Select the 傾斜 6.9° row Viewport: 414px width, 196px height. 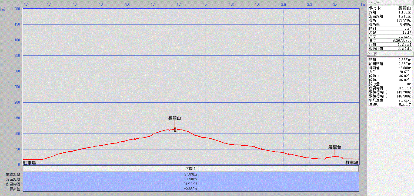coord(390,28)
